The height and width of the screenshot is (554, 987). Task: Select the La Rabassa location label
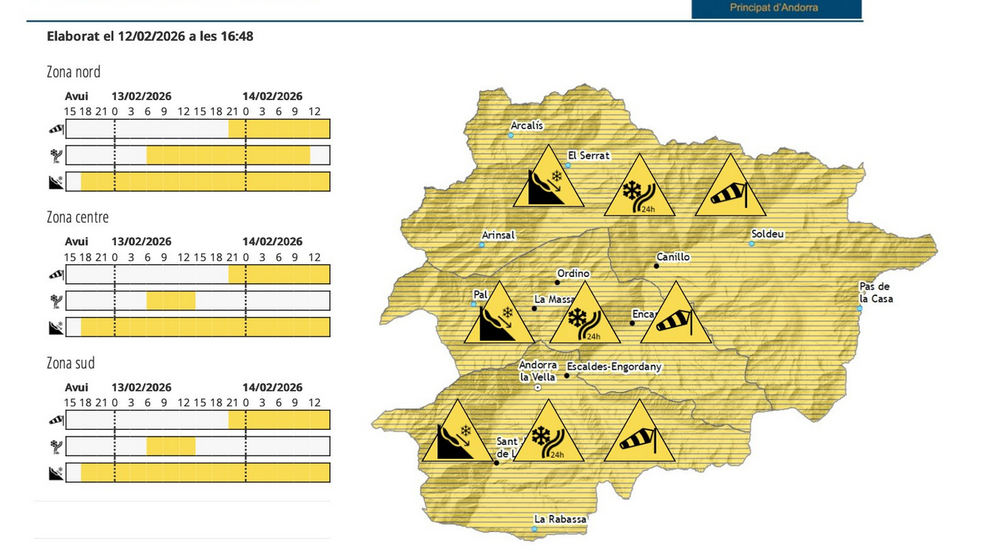click(x=559, y=519)
